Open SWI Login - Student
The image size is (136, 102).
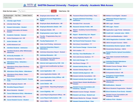[113, 24]
